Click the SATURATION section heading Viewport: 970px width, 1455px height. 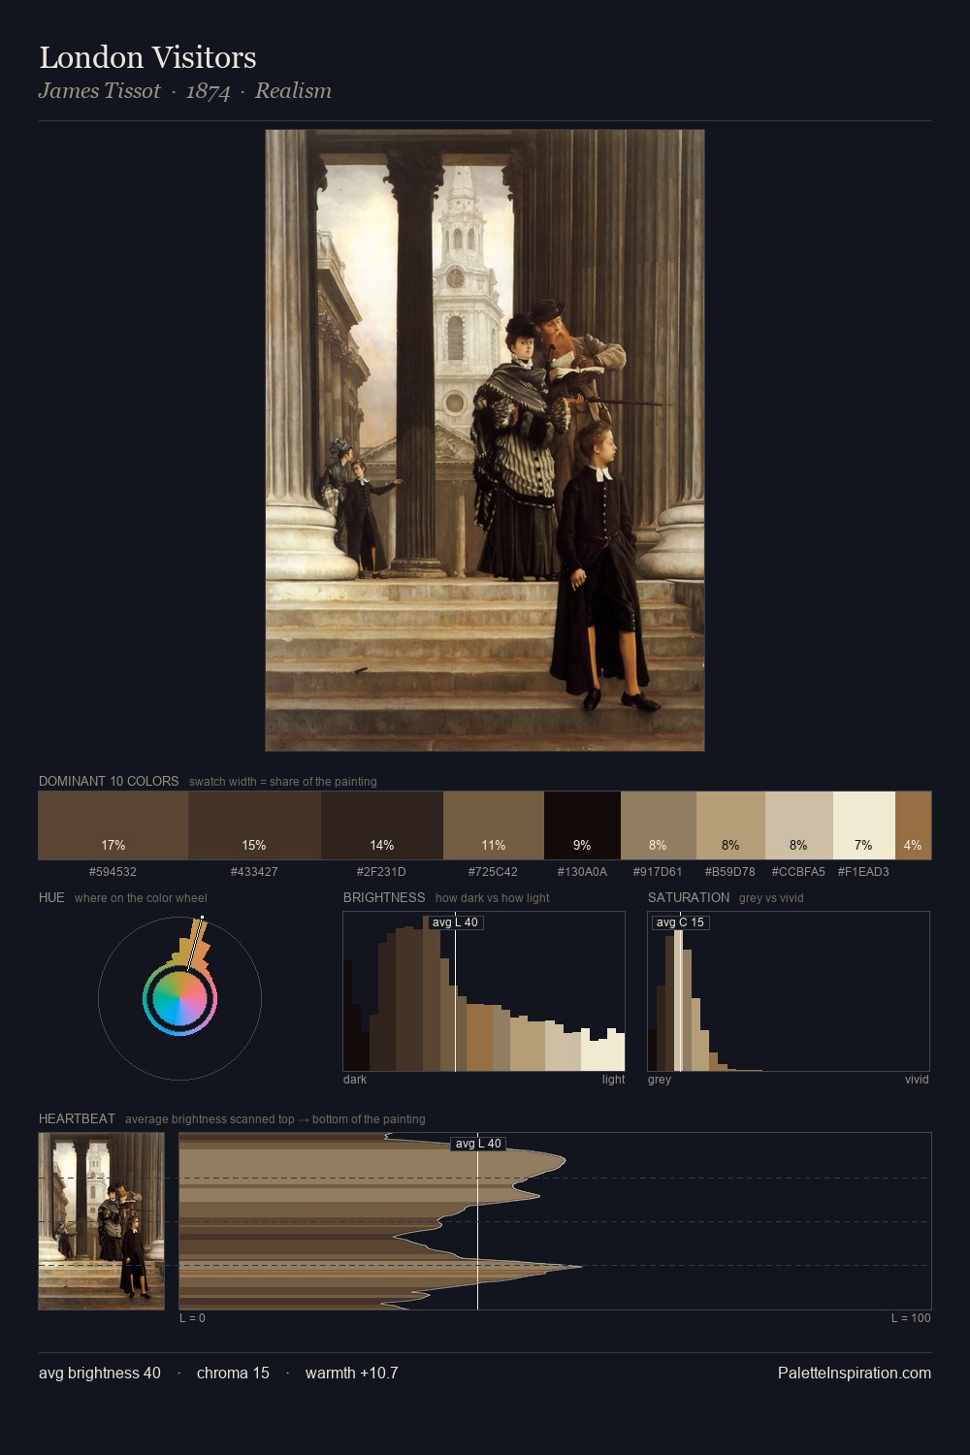689,897
